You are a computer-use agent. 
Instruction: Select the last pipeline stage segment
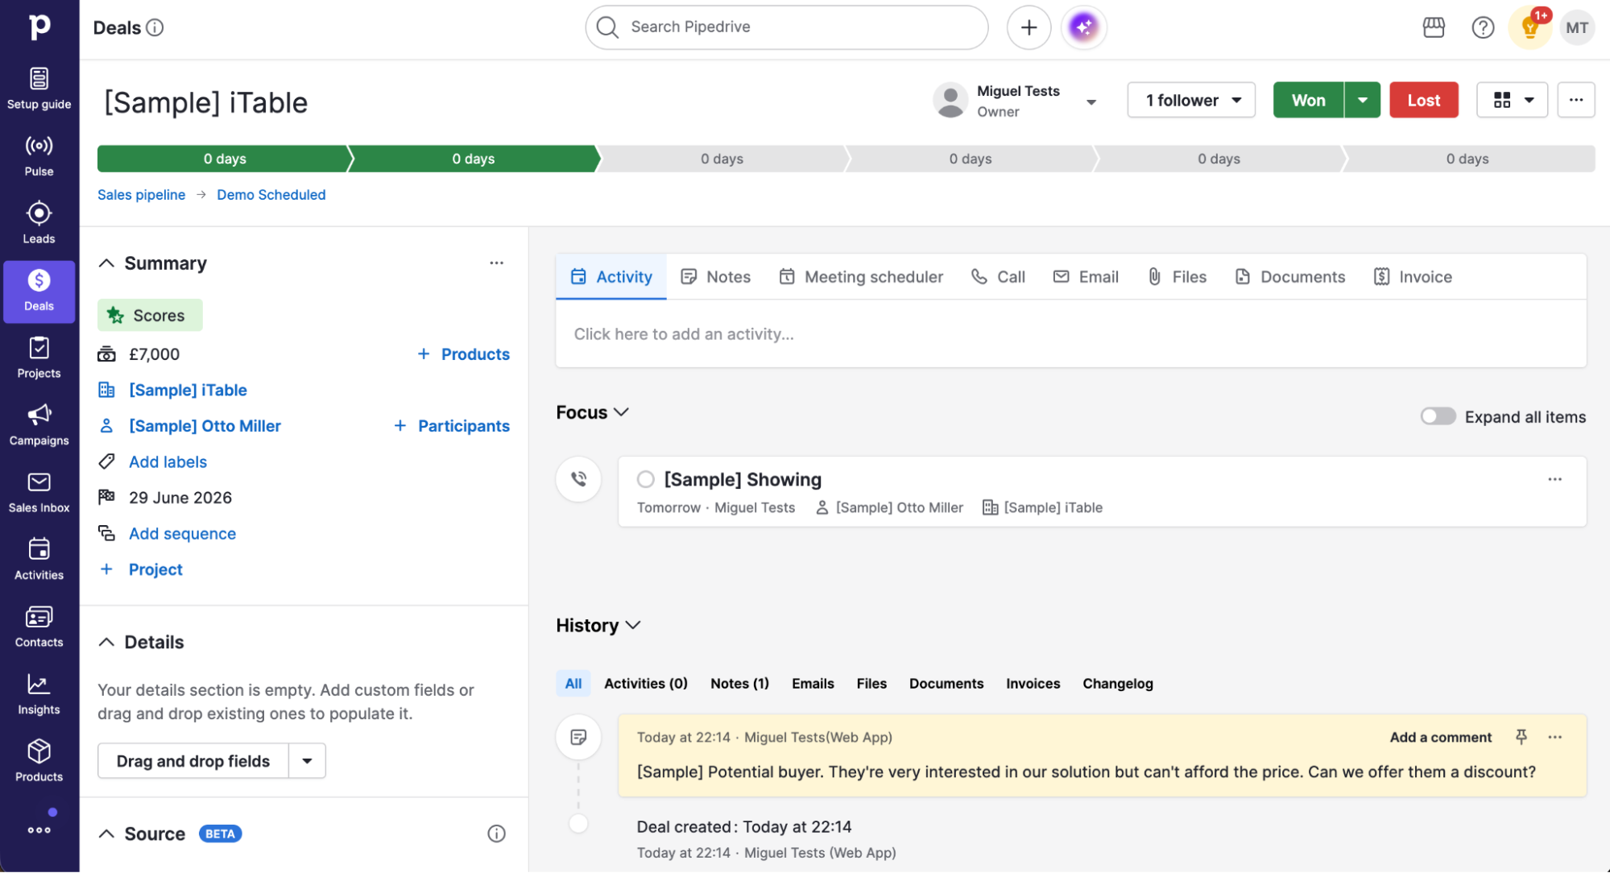click(1467, 159)
